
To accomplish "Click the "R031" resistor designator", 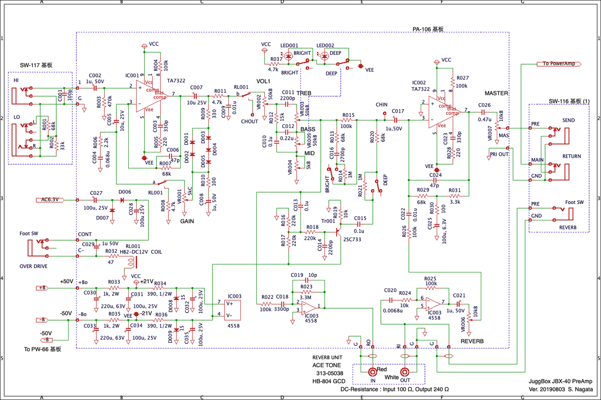I will 455,190.
